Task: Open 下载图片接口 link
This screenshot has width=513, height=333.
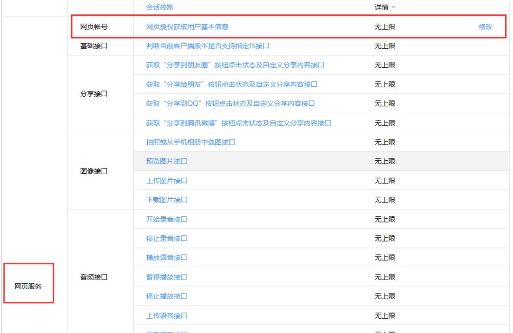Action: (166, 200)
